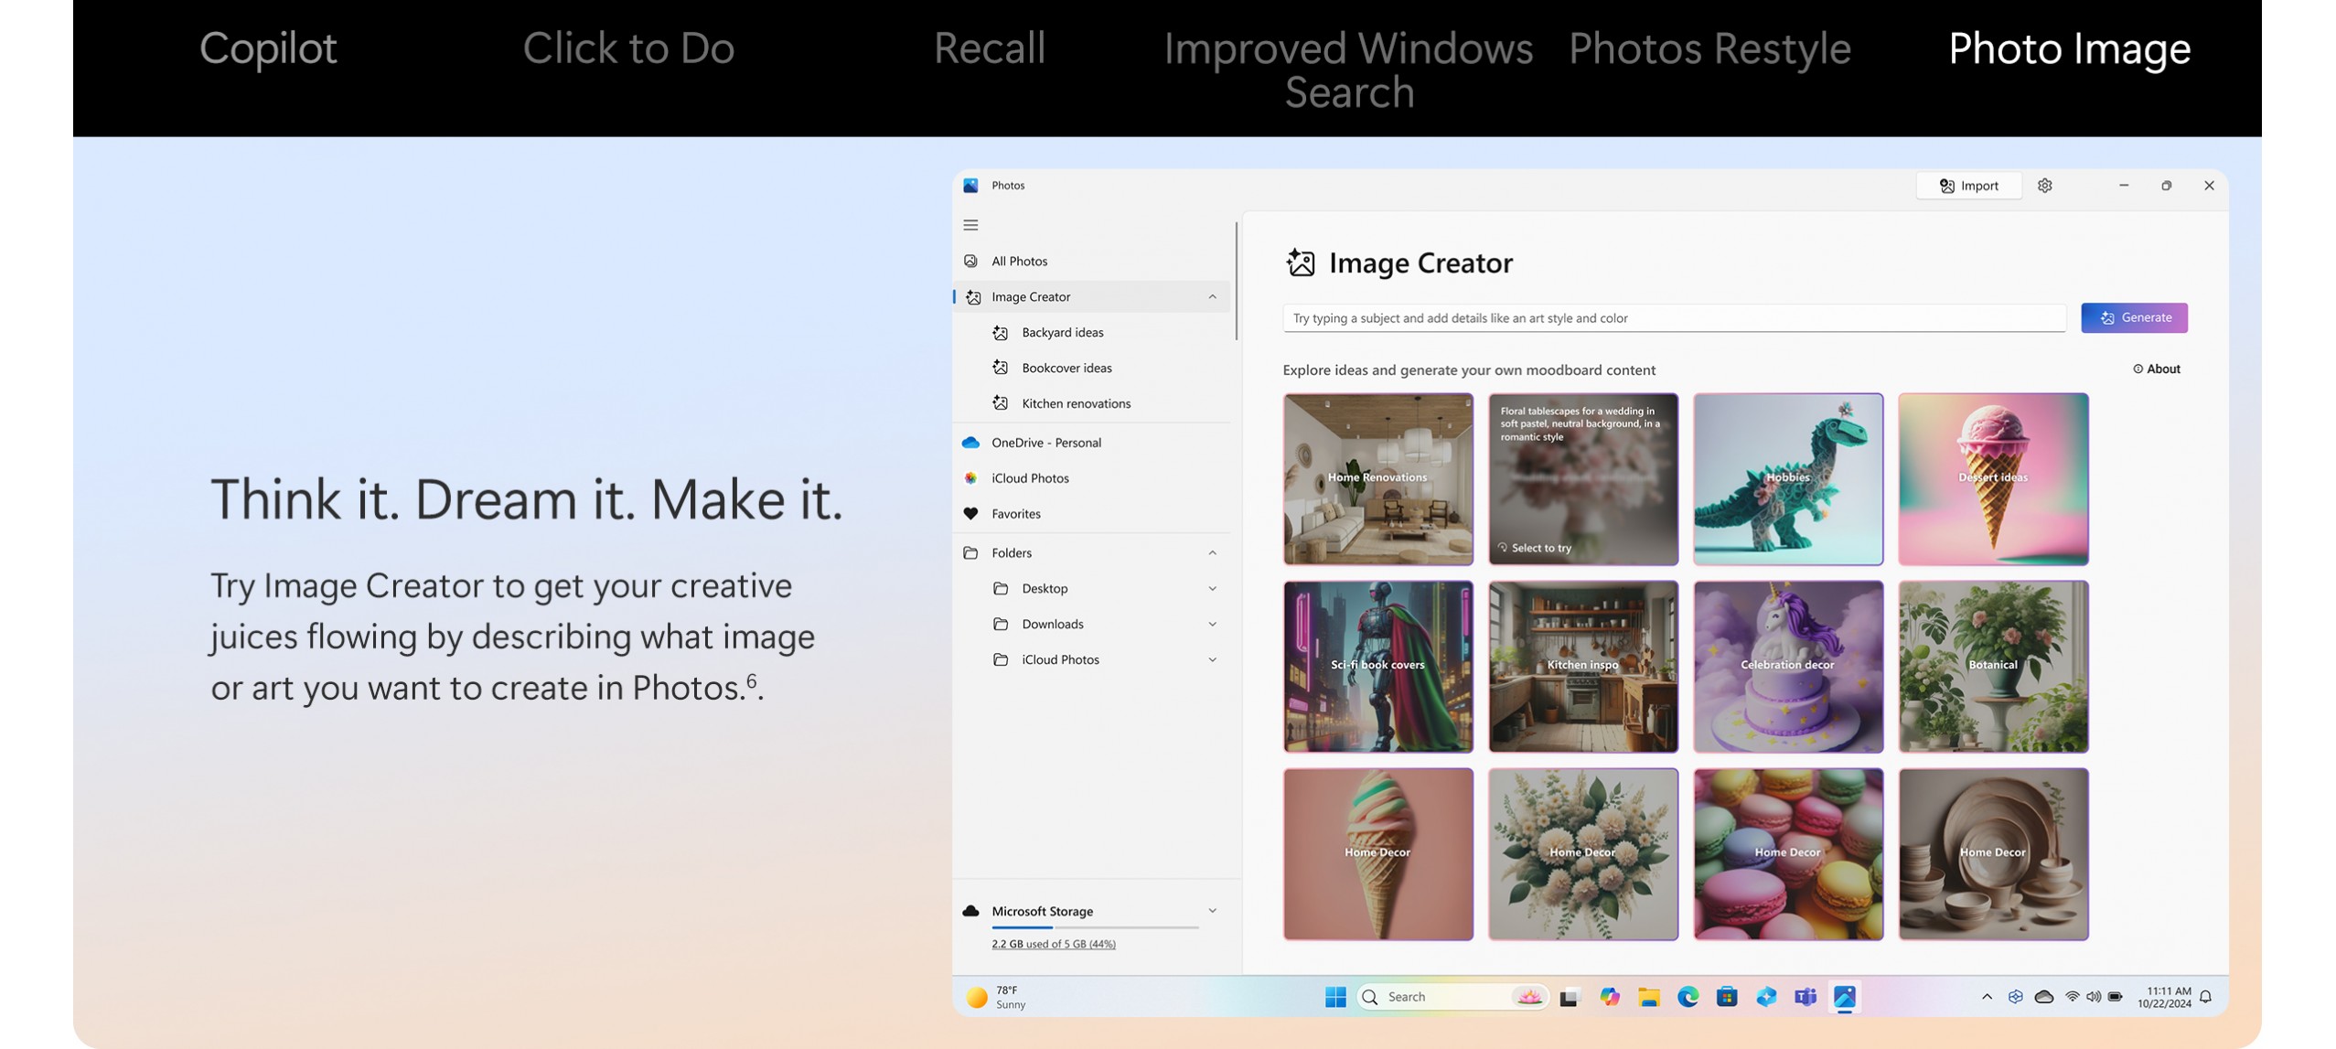Image resolution: width=2336 pixels, height=1049 pixels.
Task: Switch to the Recall tab
Action: tap(989, 48)
